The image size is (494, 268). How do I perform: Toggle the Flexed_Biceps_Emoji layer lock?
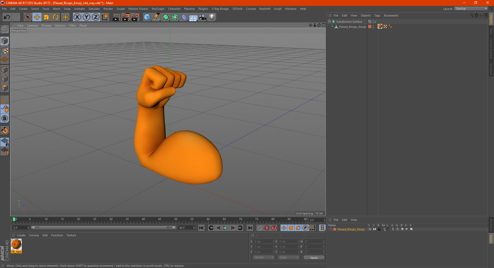pyautogui.click(x=388, y=229)
